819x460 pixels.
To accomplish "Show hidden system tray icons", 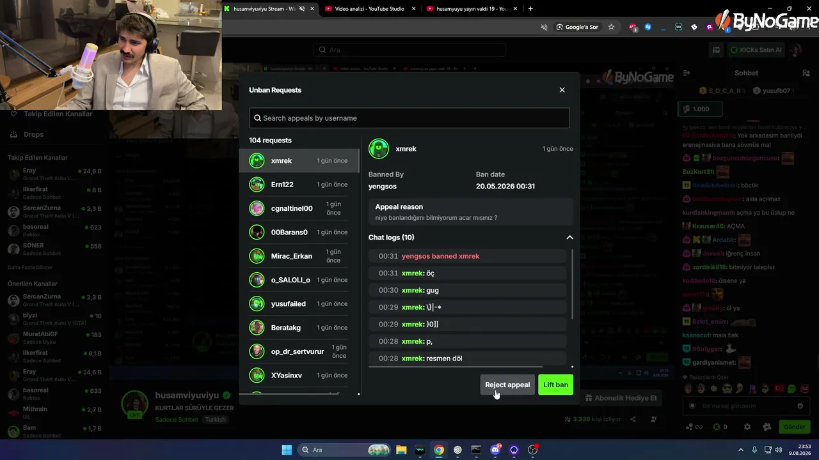I will click(741, 450).
